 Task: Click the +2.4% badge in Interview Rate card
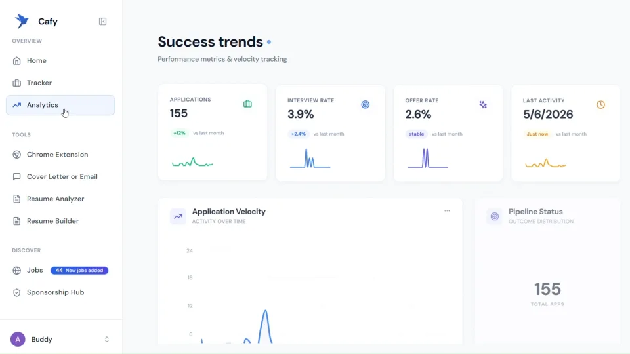pyautogui.click(x=298, y=134)
